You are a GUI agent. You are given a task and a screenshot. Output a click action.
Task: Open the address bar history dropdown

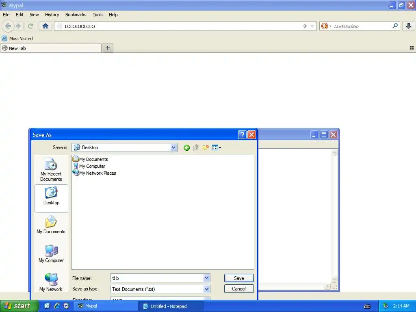[312, 26]
